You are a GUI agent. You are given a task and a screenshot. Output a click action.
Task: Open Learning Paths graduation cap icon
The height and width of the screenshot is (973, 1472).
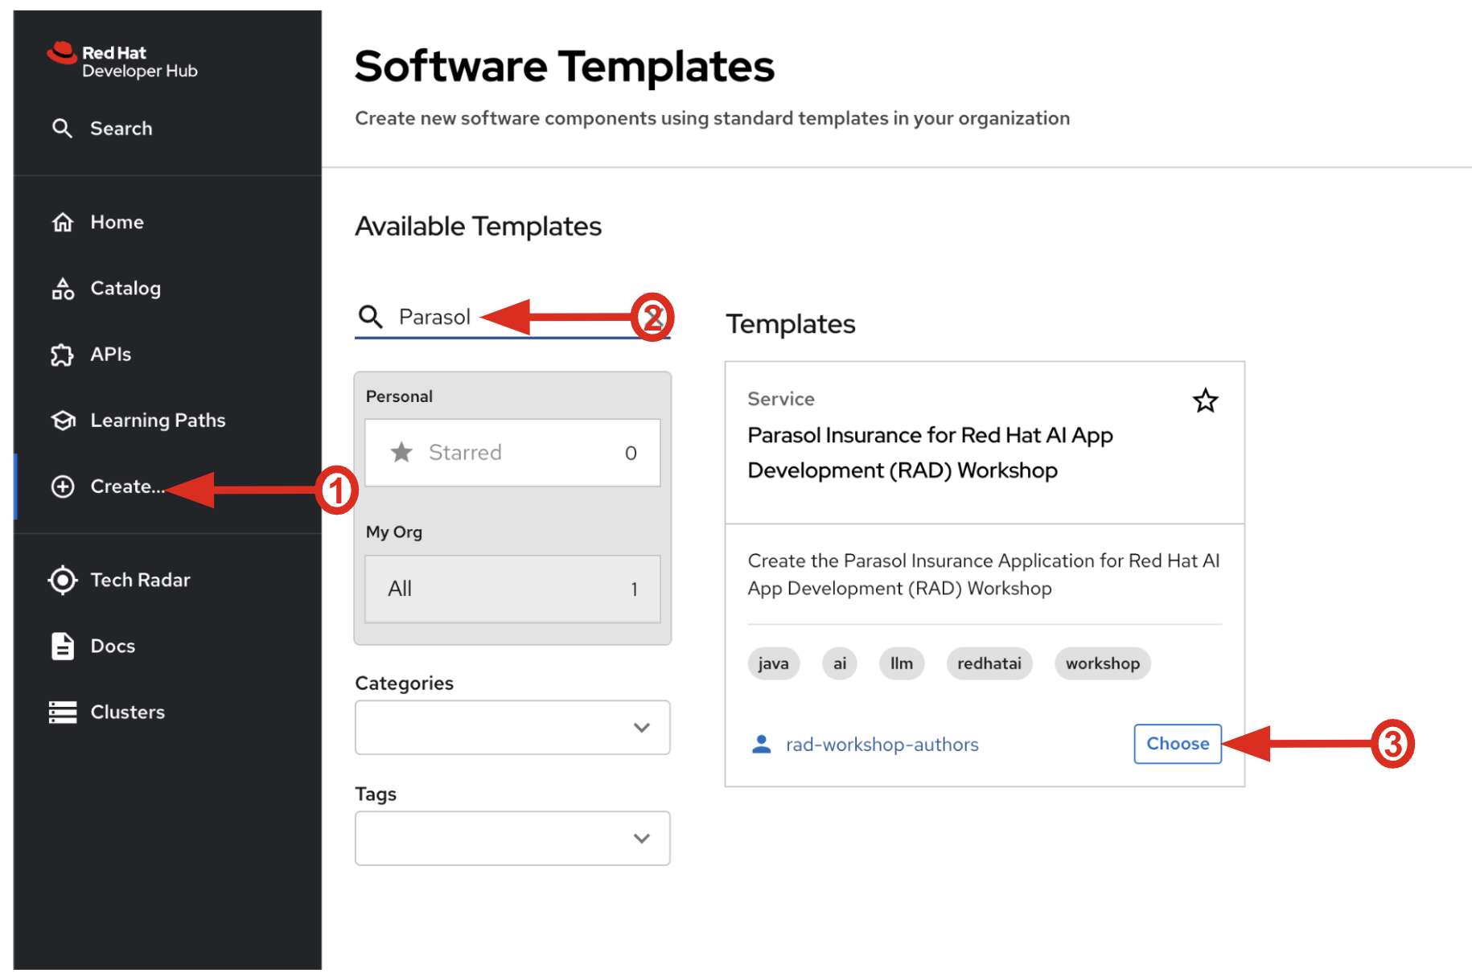point(63,421)
